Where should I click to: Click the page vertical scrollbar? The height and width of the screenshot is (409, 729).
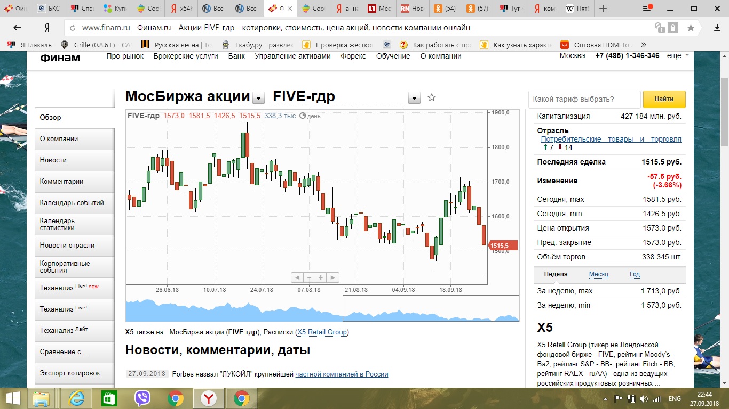point(724,112)
